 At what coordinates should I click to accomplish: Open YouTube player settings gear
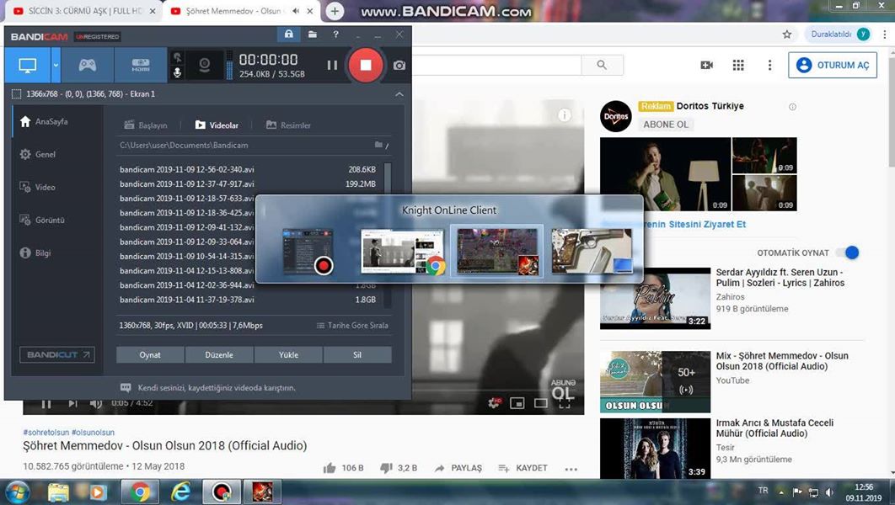[x=495, y=403]
